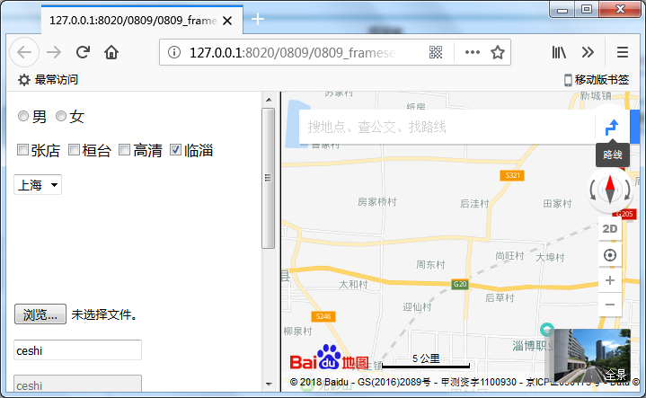Rotate map counterclockwise with left compass arrow
Viewport: 646px width, 398px height.
point(592,190)
